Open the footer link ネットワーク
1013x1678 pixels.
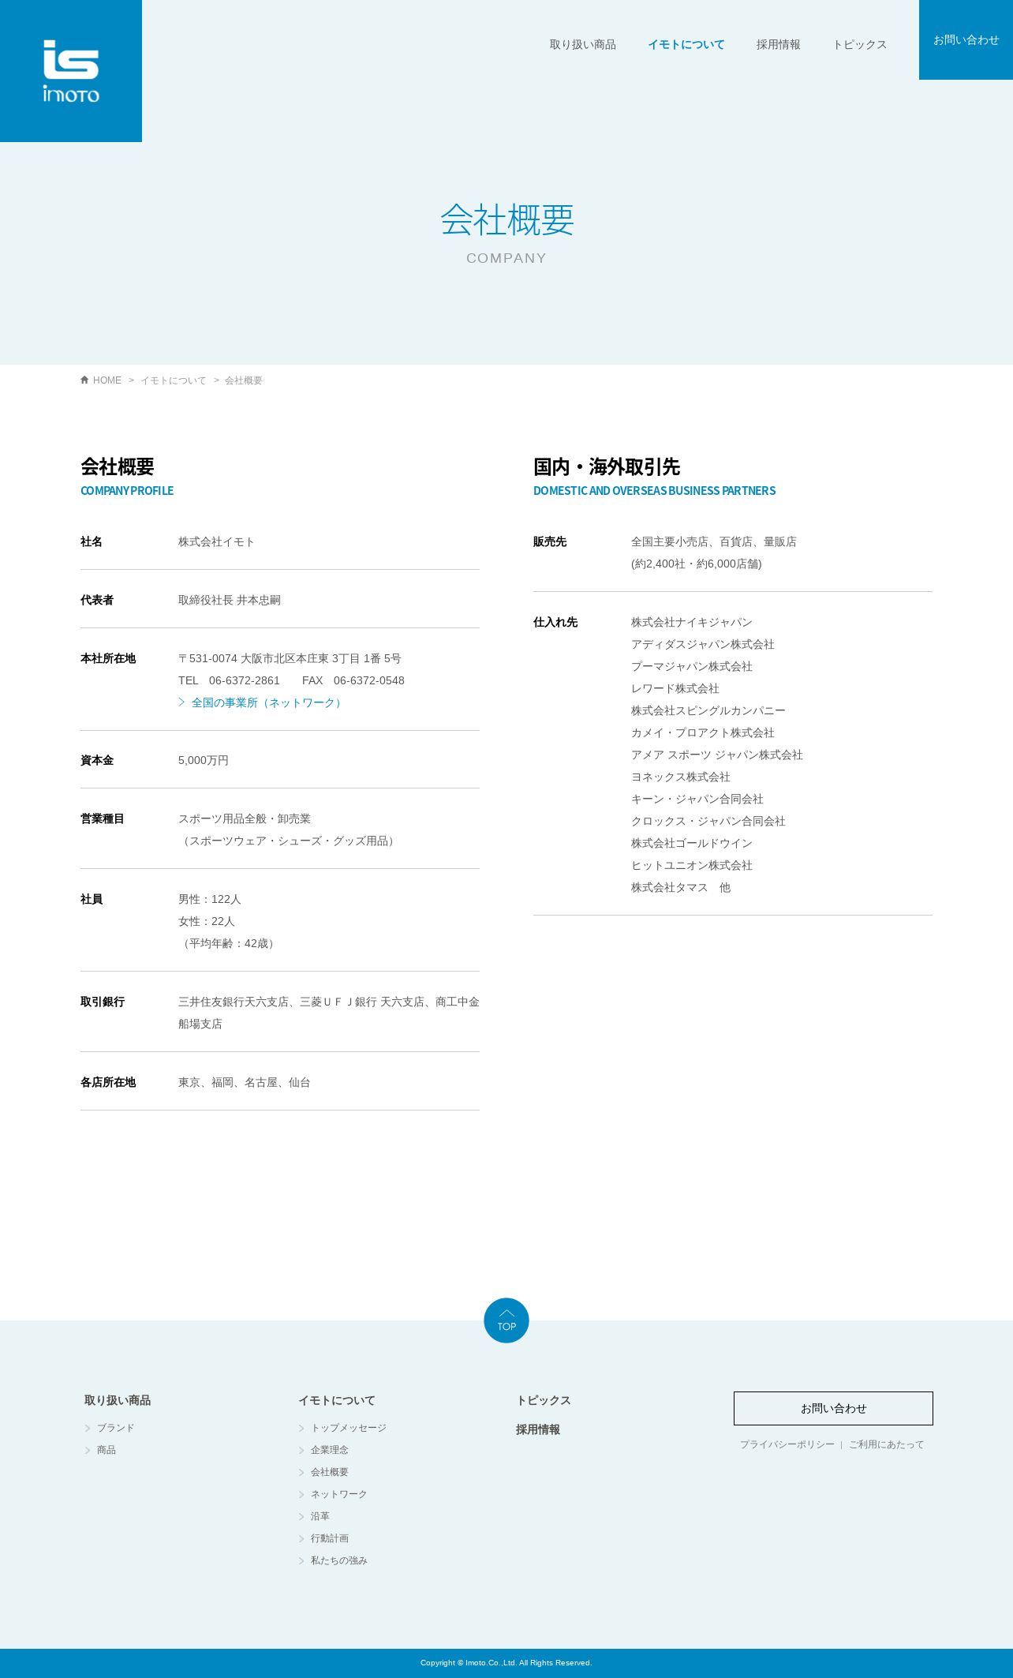[339, 1494]
